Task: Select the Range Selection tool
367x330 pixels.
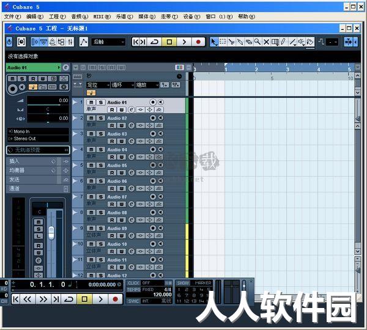Action: pyautogui.click(x=223, y=42)
